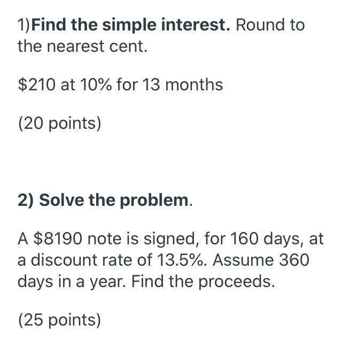Click the '13 months' duration text
Viewport: 342px width, 340px height.
pyautogui.click(x=183, y=84)
